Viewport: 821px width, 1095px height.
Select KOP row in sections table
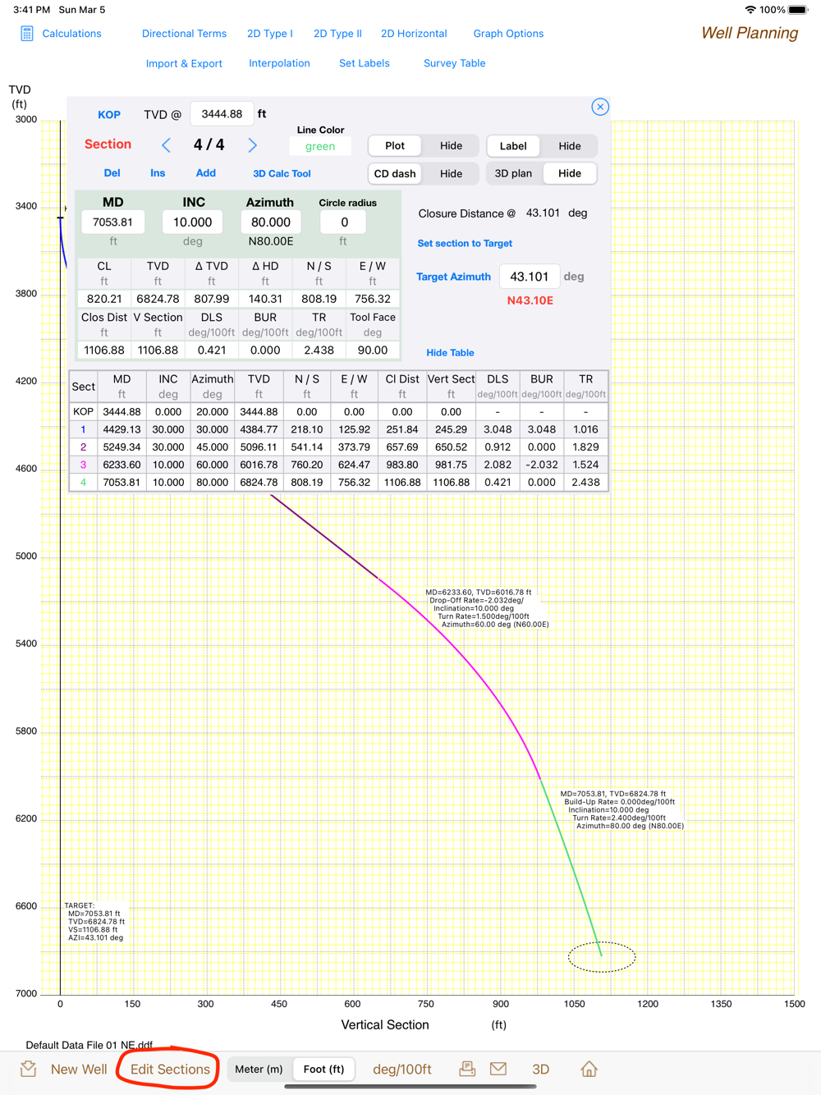(x=338, y=412)
